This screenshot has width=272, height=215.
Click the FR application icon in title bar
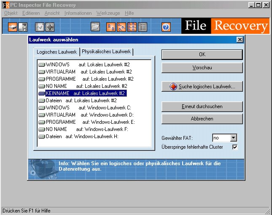6,5
